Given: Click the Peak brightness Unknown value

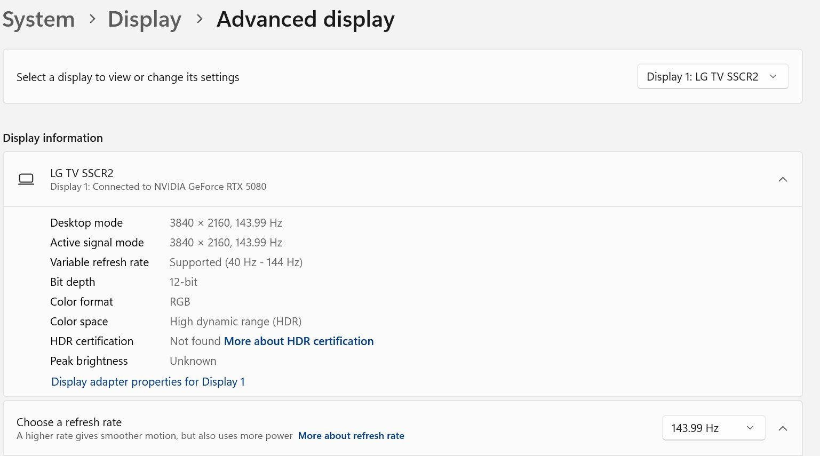Looking at the screenshot, I should point(193,361).
